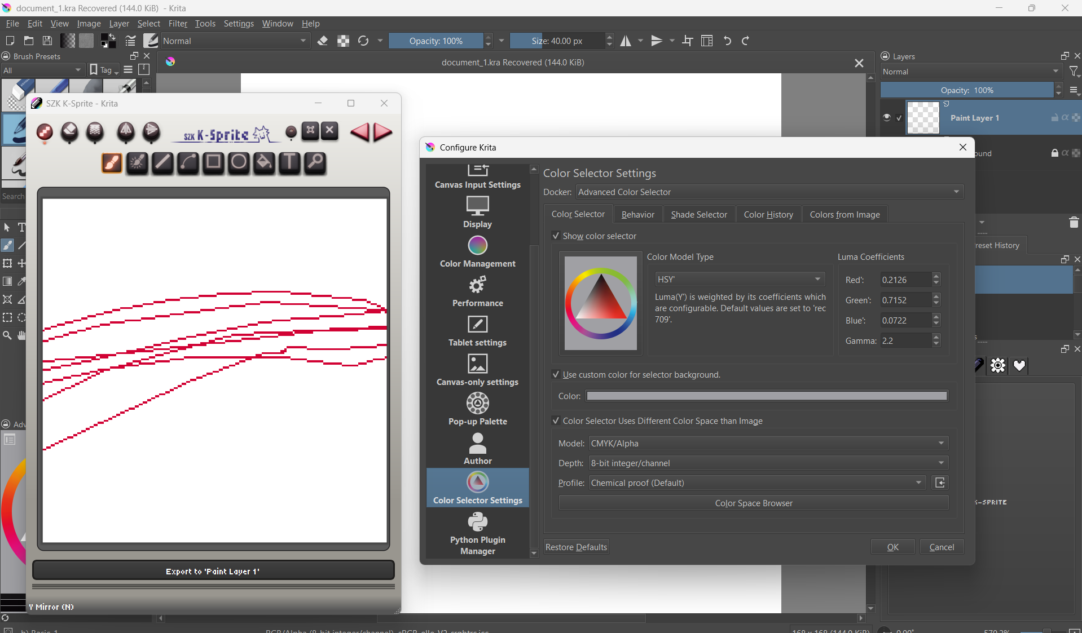This screenshot has width=1082, height=633.
Task: Click the eraser mode icon in Krita toolbar
Action: 323,41
